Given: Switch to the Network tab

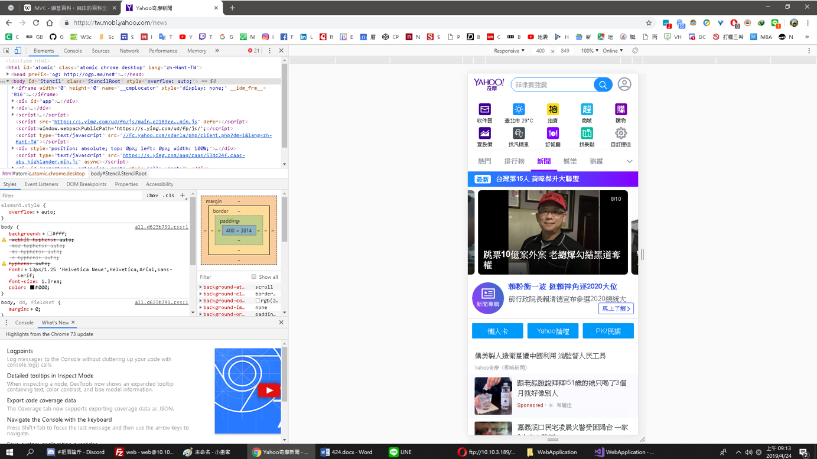Looking at the screenshot, I should 129,51.
